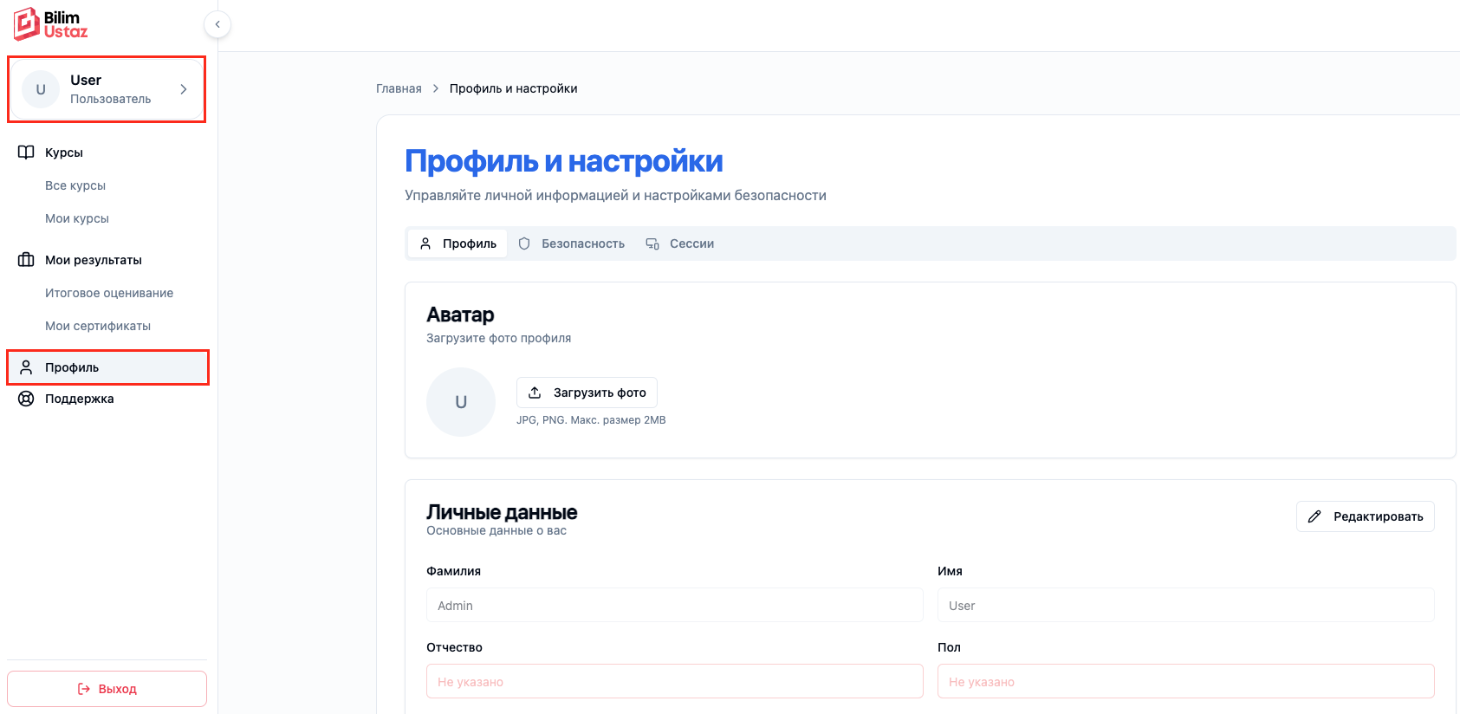
Task: Open the Пол field
Action: [1186, 681]
